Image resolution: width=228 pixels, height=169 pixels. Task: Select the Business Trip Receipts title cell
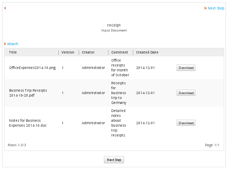point(28,93)
